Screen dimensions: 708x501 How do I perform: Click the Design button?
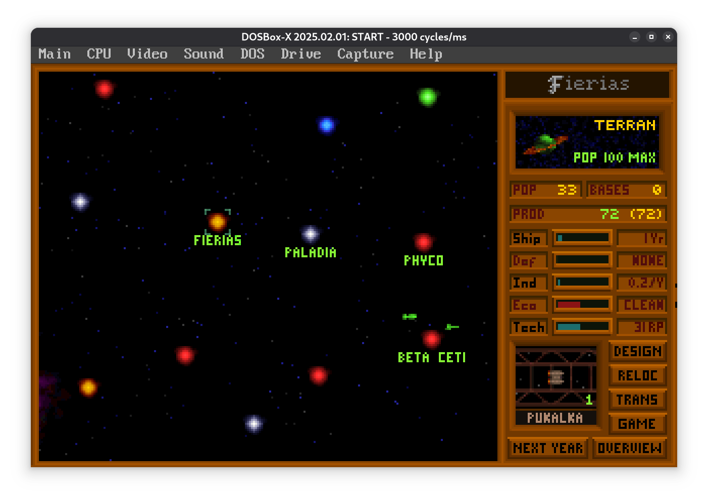(637, 351)
